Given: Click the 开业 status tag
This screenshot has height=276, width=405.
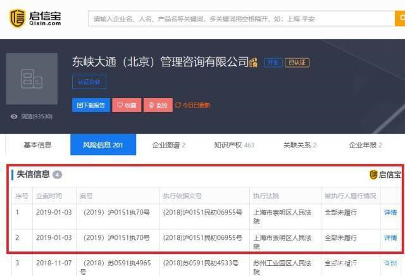Looking at the screenshot, I should (273, 63).
